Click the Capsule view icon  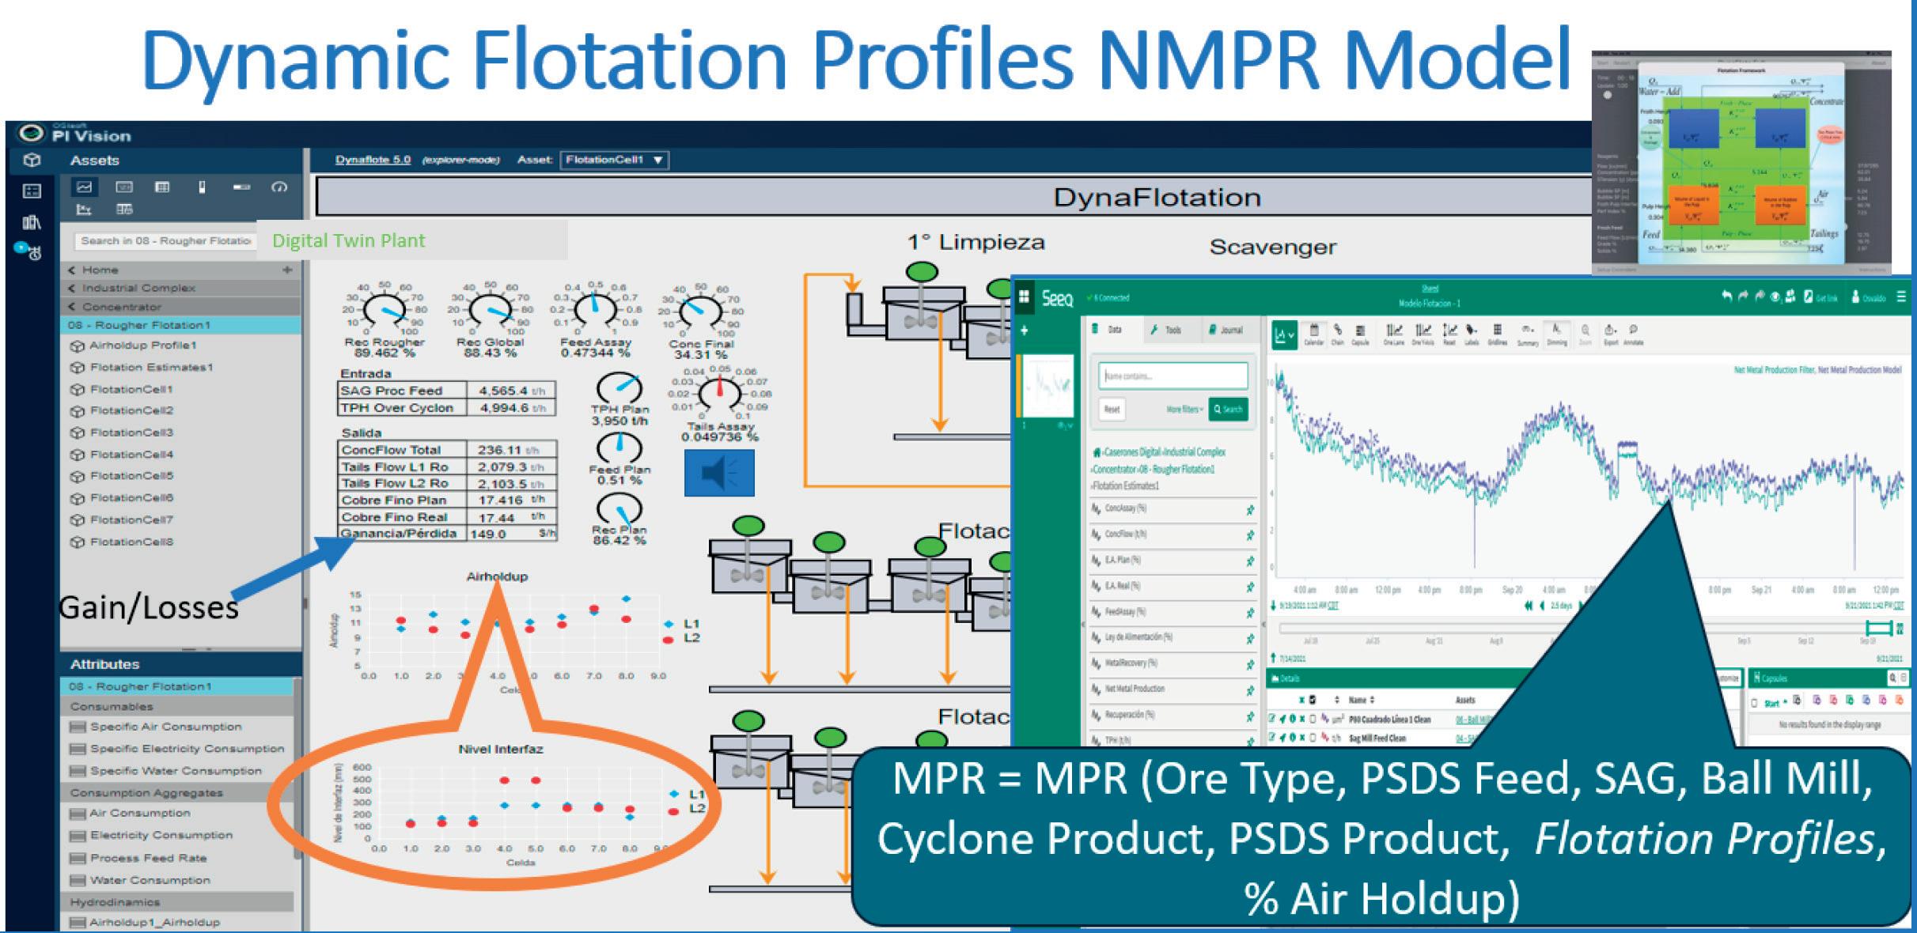[1359, 333]
